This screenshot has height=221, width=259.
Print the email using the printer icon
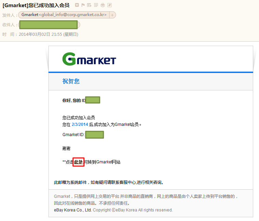tap(103, 5)
